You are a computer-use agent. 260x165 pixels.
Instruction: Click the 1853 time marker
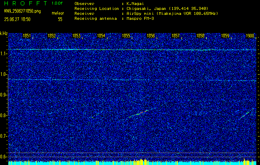76,36
